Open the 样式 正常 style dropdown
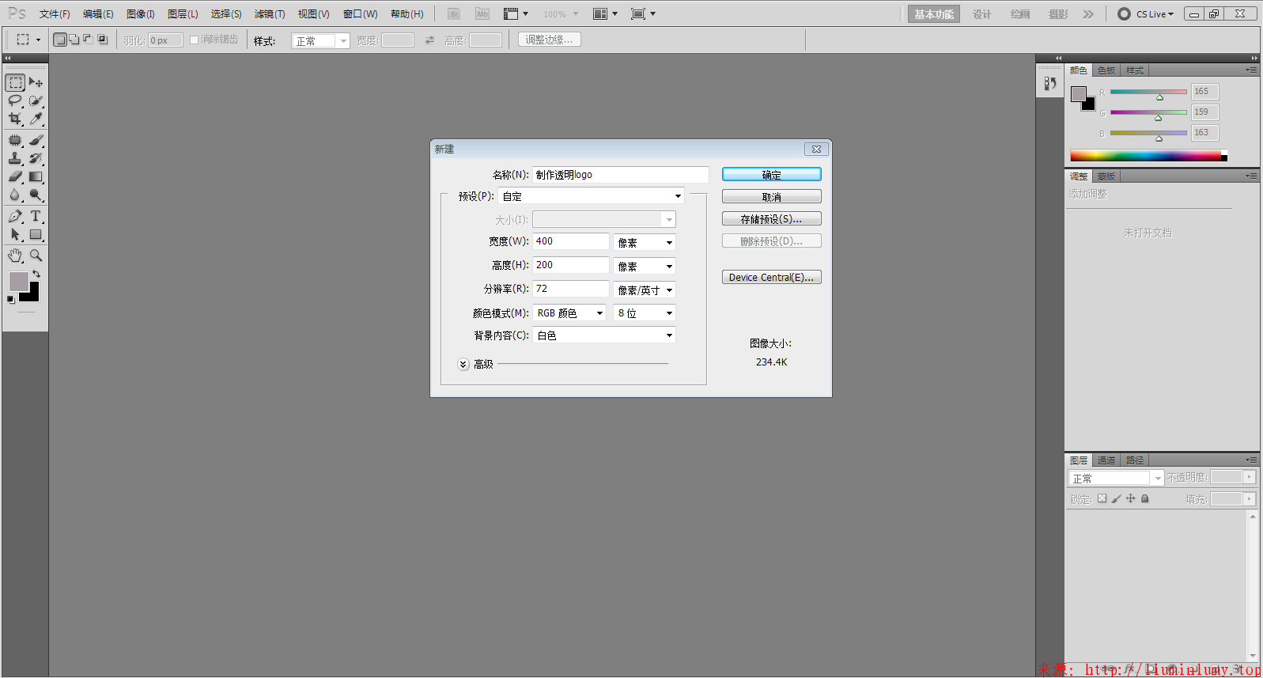Viewport: 1263px width, 678px height. pos(320,40)
